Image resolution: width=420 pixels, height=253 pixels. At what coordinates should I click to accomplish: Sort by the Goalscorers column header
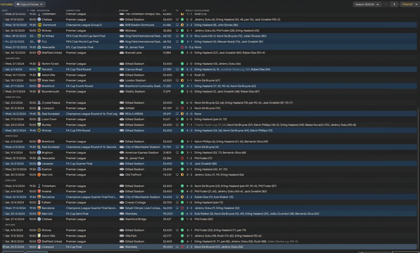pyautogui.click(x=202, y=11)
